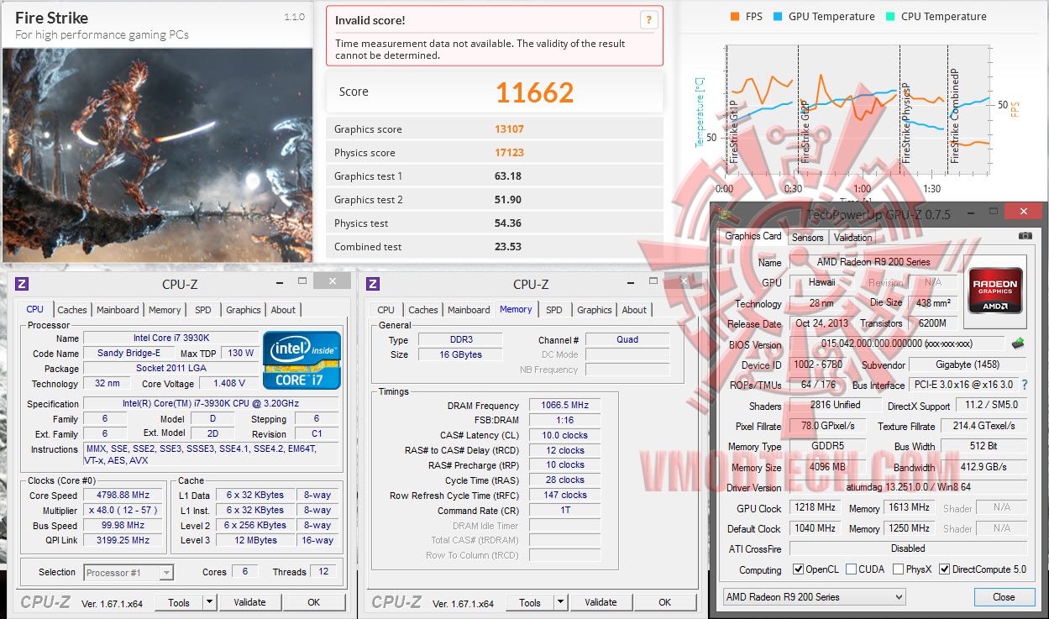Open the Graphics tab in the left CPU-Z window
Image resolution: width=1049 pixels, height=619 pixels.
pyautogui.click(x=244, y=310)
